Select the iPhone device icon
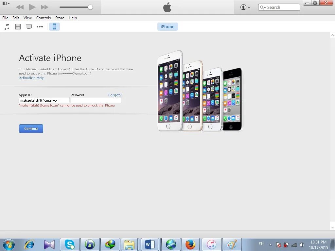The height and width of the screenshot is (251, 335). [54, 27]
